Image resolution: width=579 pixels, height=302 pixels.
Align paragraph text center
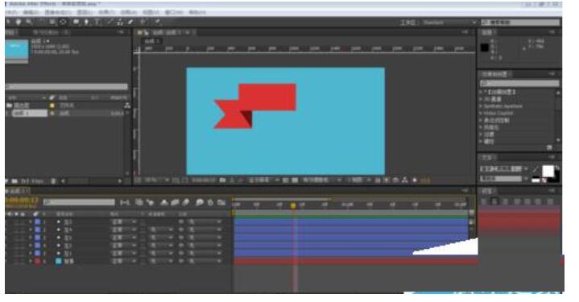[x=494, y=201]
